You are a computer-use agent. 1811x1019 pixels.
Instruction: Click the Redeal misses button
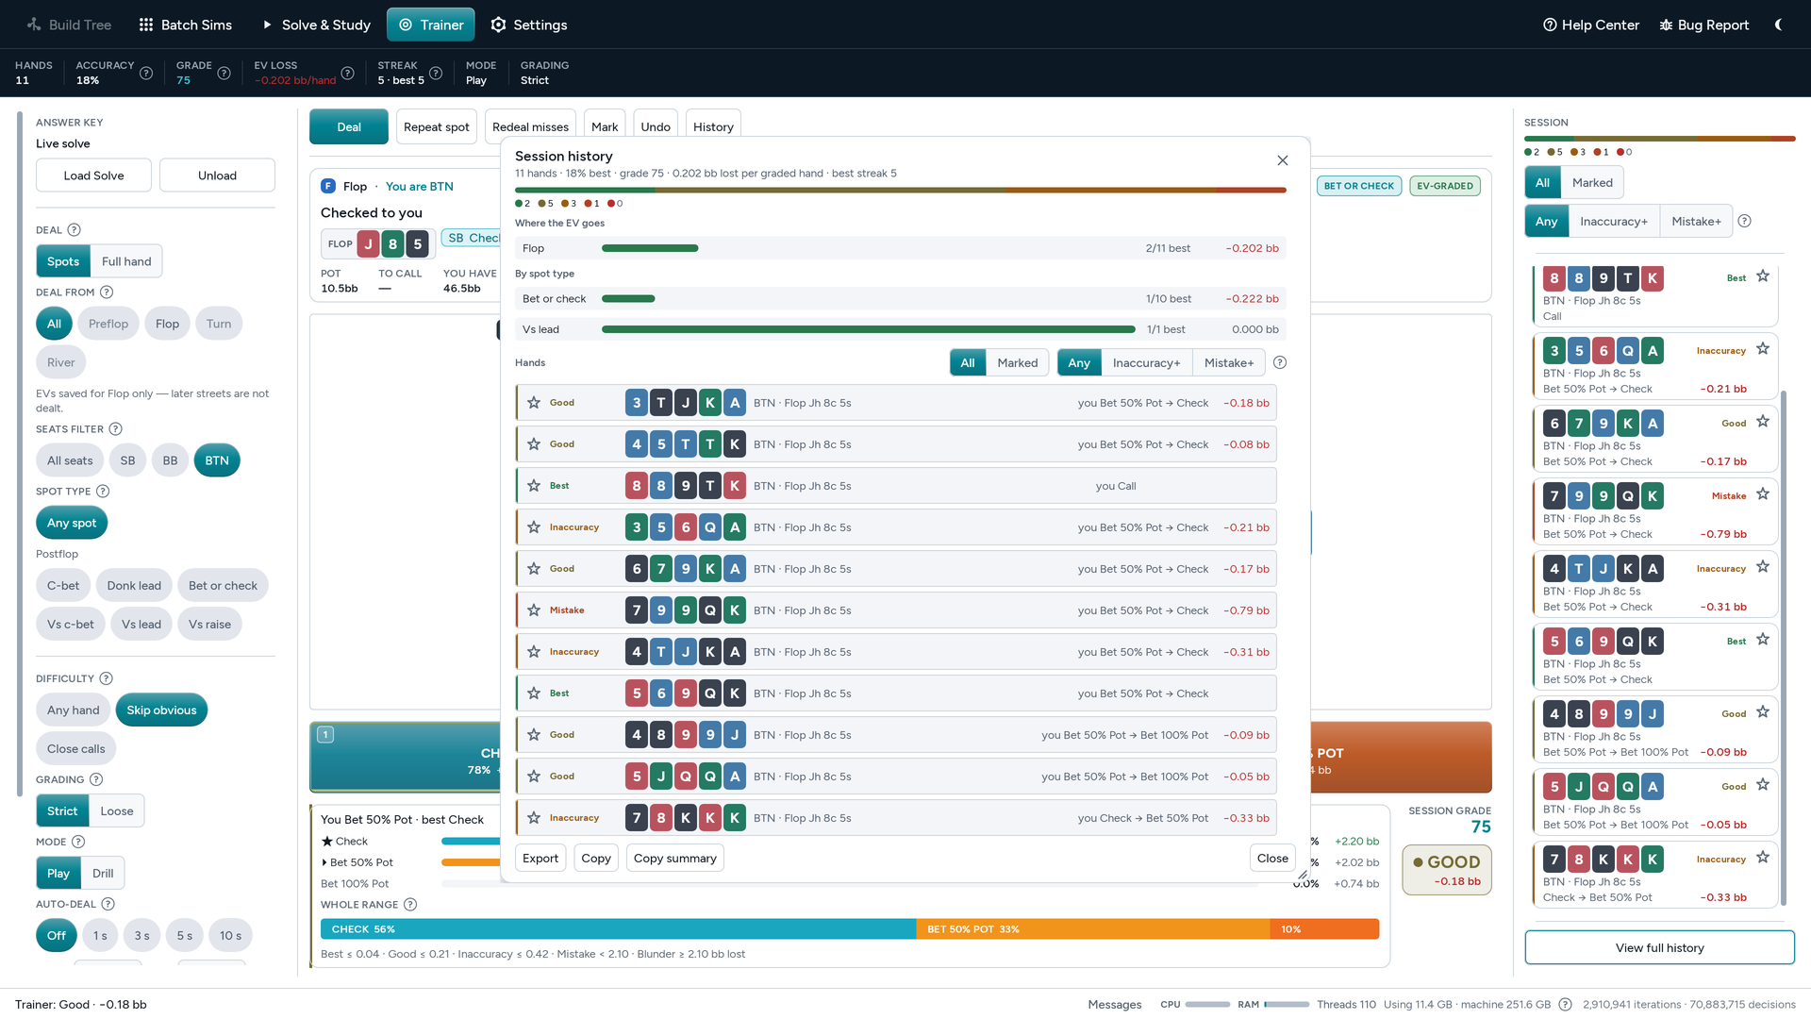point(530,126)
